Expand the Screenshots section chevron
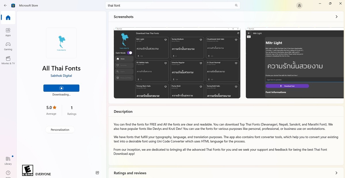Viewport: 345px width, 178px height. coord(336,17)
